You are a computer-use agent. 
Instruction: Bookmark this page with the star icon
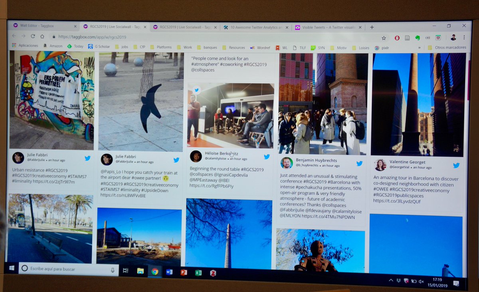point(384,38)
